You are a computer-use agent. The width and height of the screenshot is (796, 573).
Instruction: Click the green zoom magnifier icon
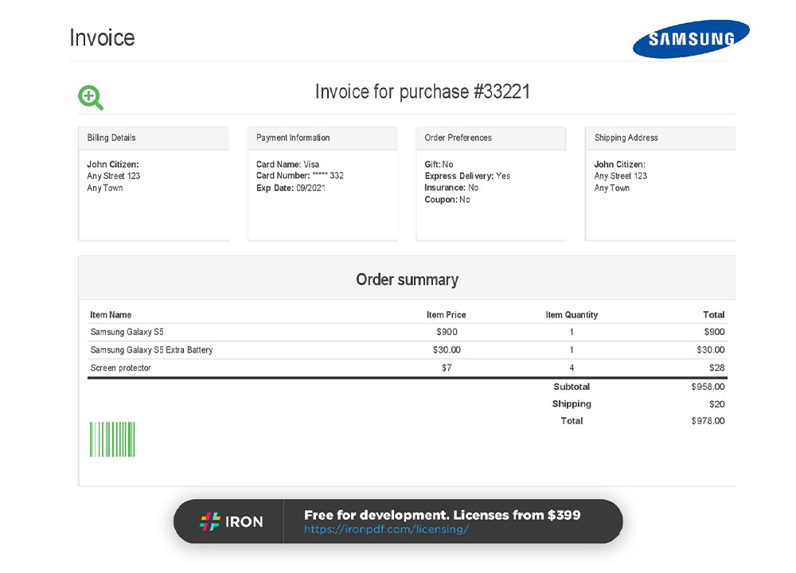[90, 97]
